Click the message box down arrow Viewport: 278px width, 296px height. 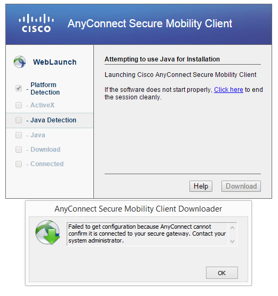click(233, 242)
